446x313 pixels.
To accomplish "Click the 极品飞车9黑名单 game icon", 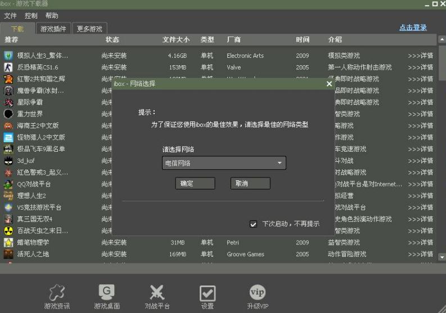I will coord(8,149).
